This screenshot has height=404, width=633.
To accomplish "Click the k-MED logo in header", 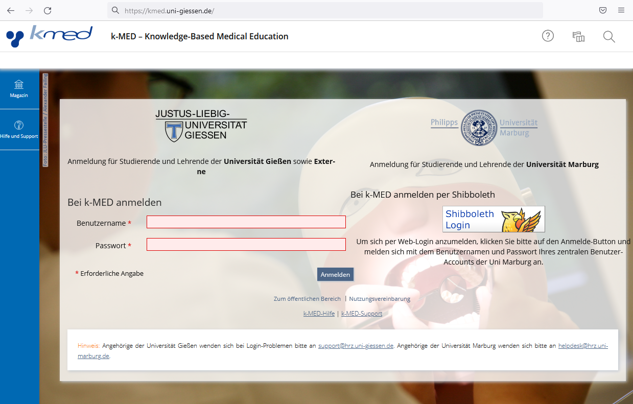I will pyautogui.click(x=50, y=36).
